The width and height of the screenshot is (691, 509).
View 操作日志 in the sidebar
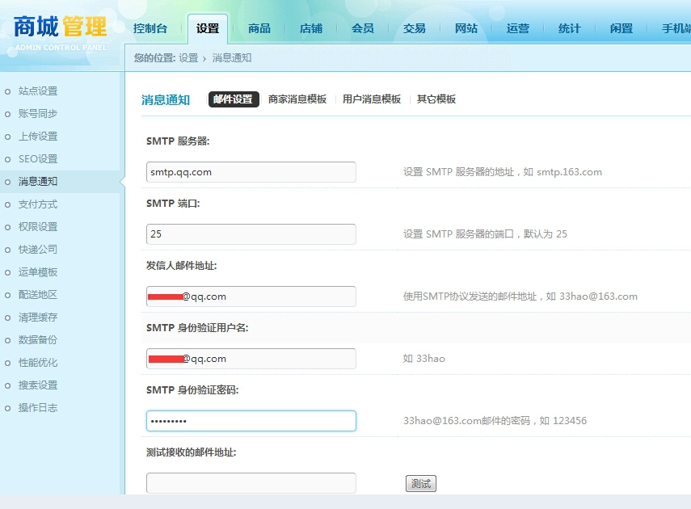[38, 408]
